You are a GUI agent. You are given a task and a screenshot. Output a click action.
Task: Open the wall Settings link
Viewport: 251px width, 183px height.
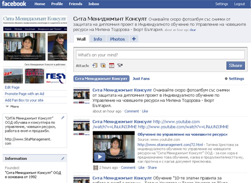click(236, 79)
